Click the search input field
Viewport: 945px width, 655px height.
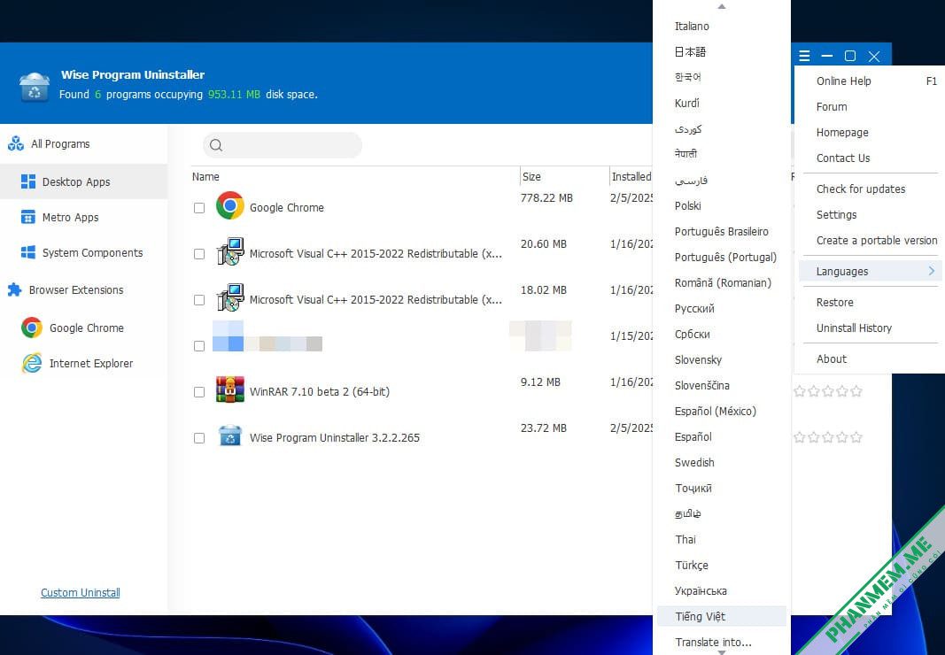tap(283, 145)
